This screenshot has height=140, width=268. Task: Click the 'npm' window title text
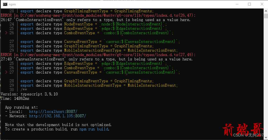click(x=12, y=4)
